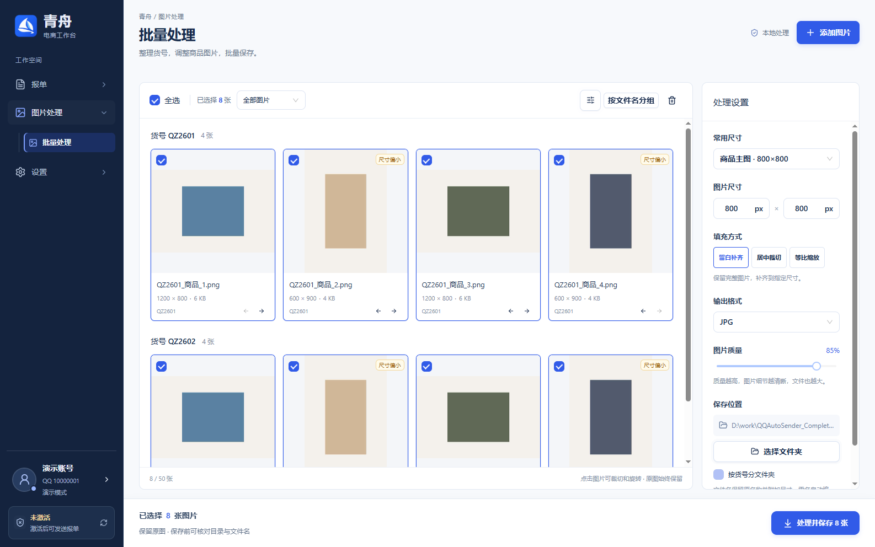The height and width of the screenshot is (547, 875).
Task: Open the 批量处理 sidebar item
Action: (70, 142)
